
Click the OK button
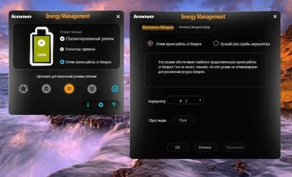tap(178, 147)
